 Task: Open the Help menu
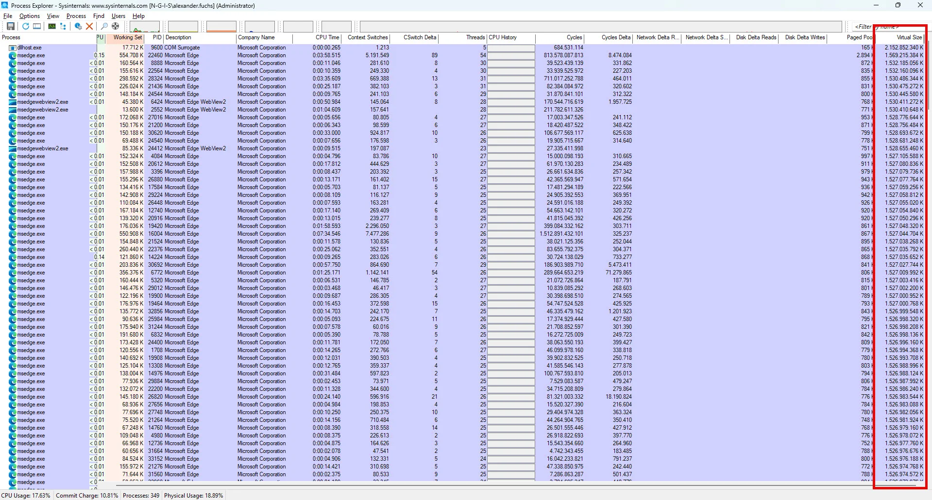coord(139,16)
